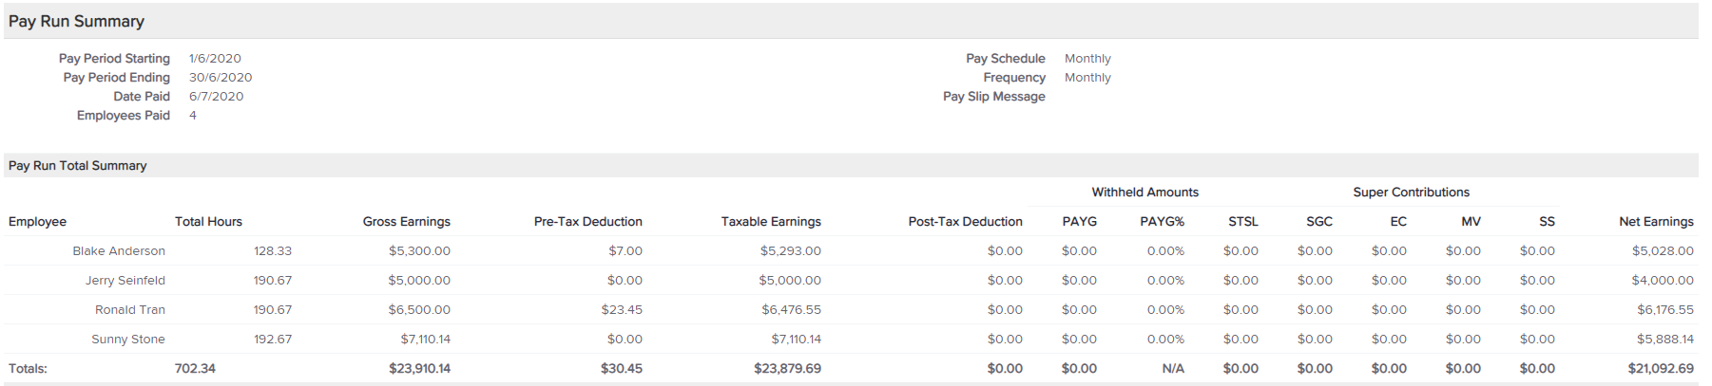Click the Taxable Earnings column header
Screen dimensions: 1712x386
tap(771, 221)
